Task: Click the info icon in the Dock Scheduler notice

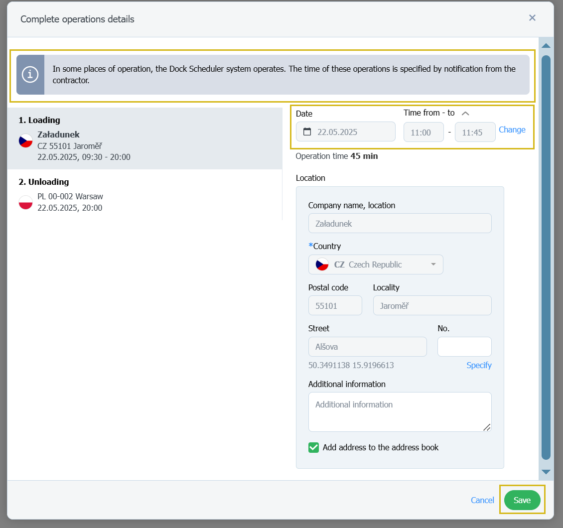Action: [x=30, y=75]
